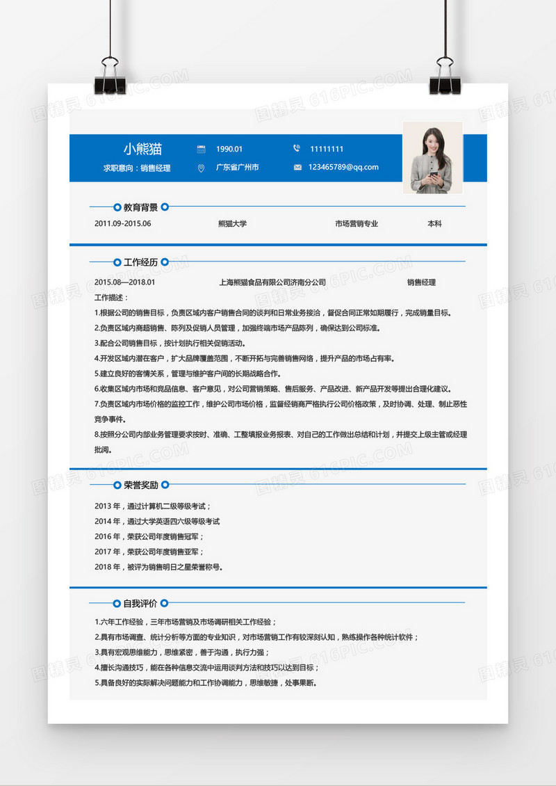Click the major 市场营销专业
This screenshot has width=556, height=786.
click(x=357, y=223)
